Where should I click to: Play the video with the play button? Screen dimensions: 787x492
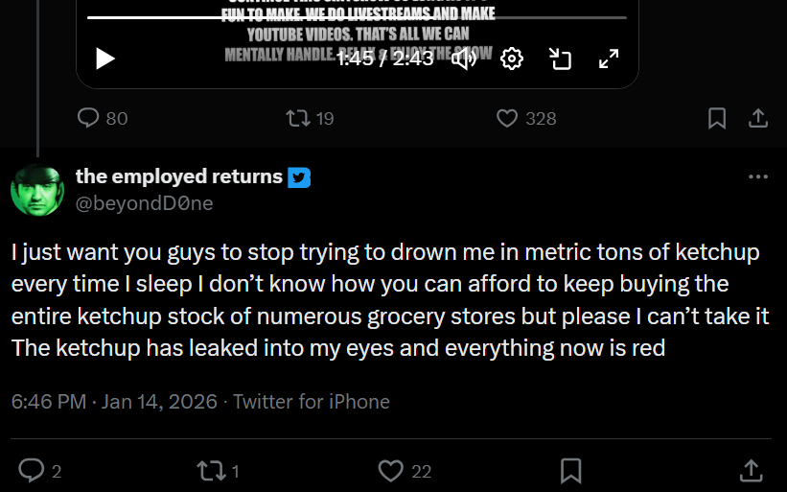105,59
